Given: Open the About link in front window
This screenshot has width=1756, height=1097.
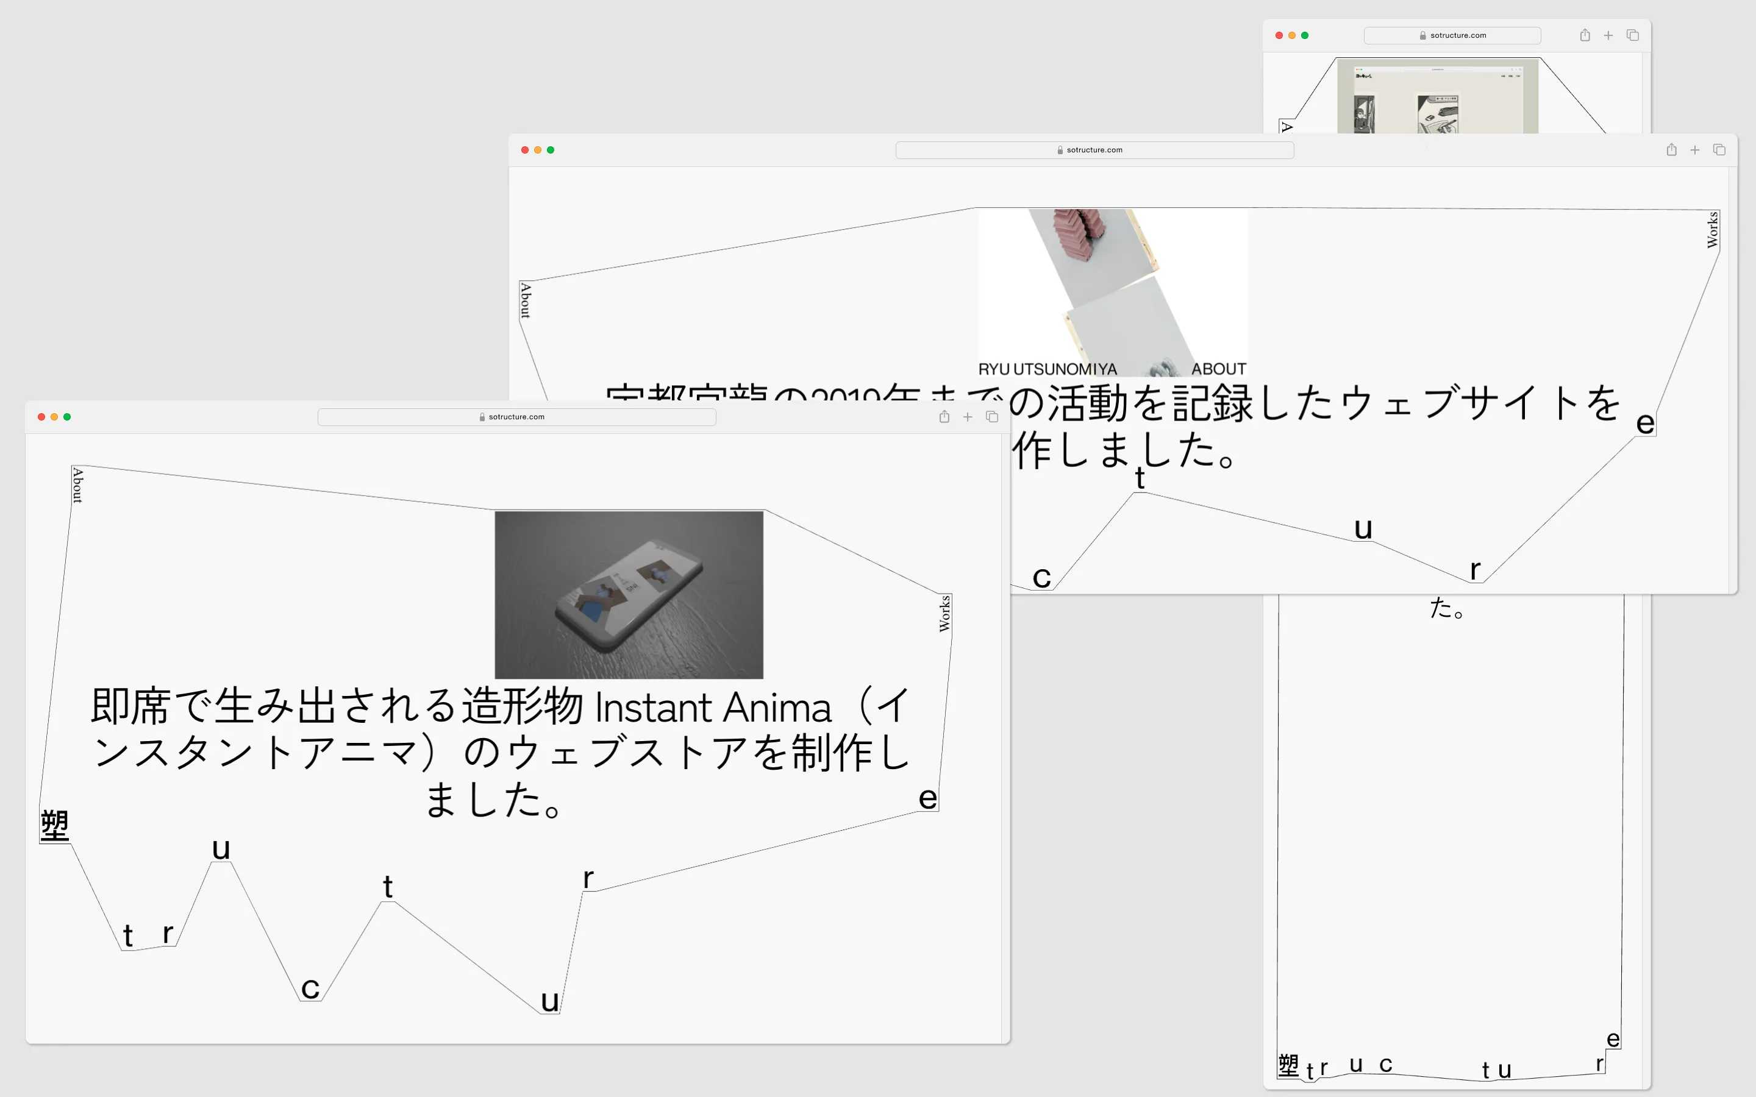Looking at the screenshot, I should click(x=77, y=485).
